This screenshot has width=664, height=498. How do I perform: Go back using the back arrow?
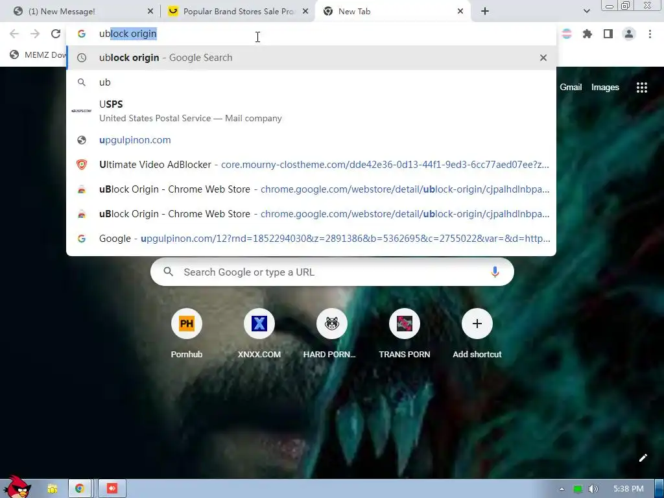pos(14,34)
